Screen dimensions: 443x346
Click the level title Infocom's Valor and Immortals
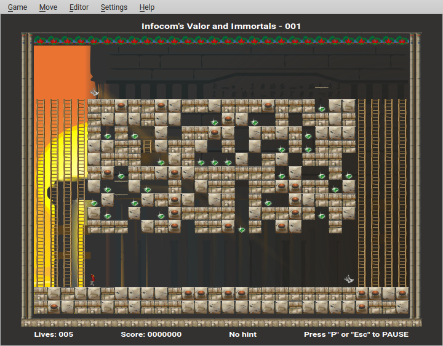click(x=221, y=26)
